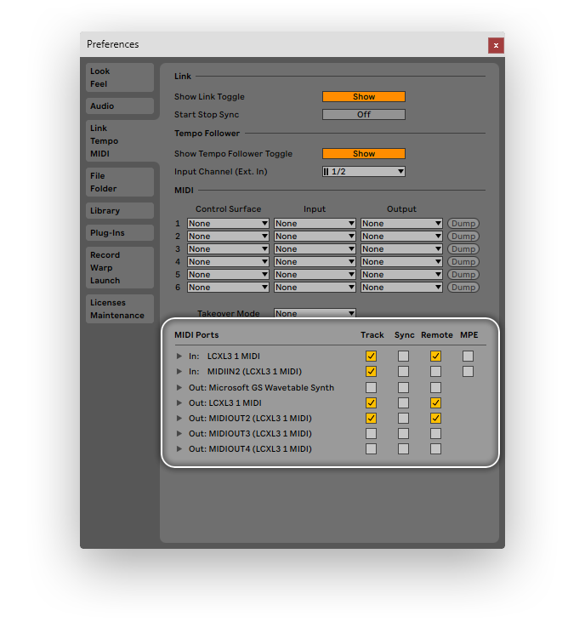Click Dump button for row 1
585x639 pixels.
(463, 223)
